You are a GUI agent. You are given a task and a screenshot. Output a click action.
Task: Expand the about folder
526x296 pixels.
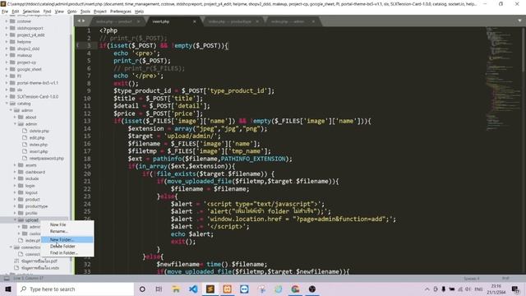(x=15, y=117)
